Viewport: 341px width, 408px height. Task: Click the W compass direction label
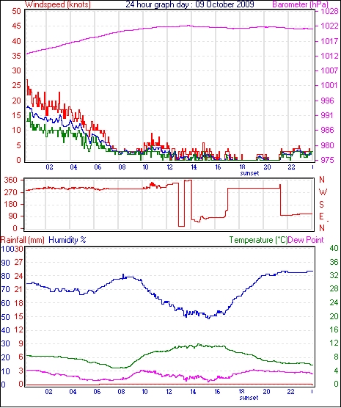(x=323, y=192)
